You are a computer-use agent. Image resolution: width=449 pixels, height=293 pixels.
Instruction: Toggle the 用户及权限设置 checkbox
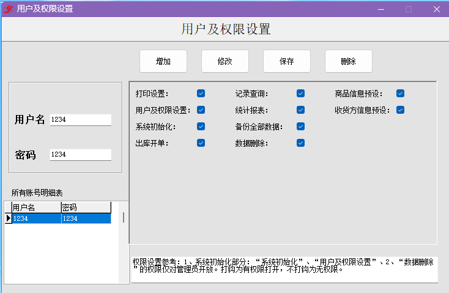(201, 110)
